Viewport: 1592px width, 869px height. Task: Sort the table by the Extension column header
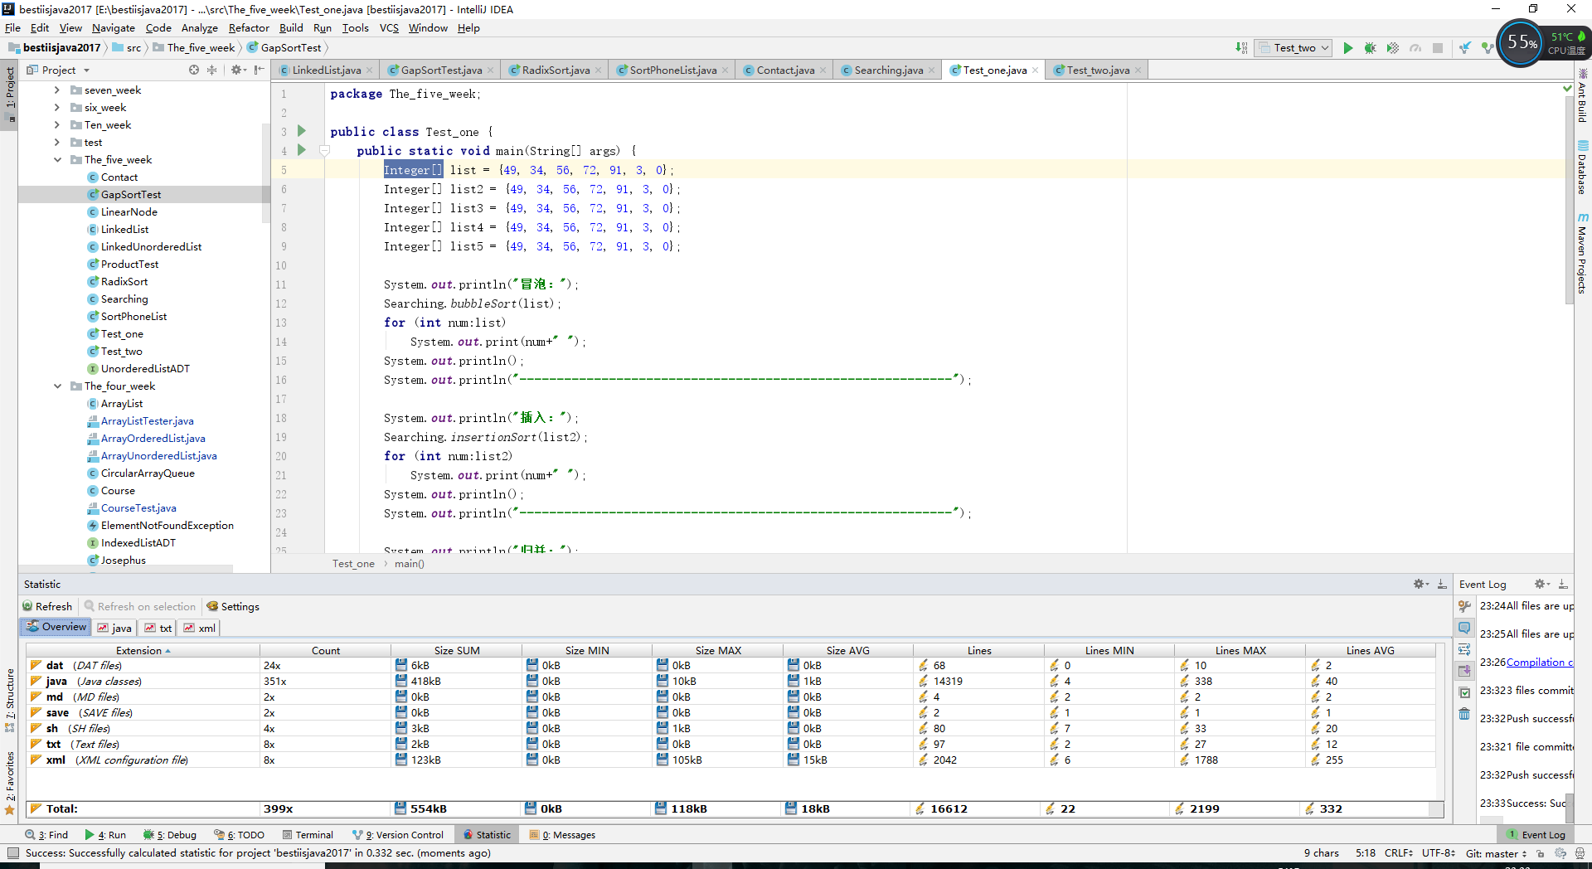click(143, 650)
